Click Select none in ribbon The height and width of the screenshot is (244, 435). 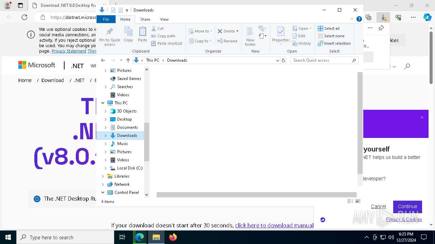click(331, 36)
